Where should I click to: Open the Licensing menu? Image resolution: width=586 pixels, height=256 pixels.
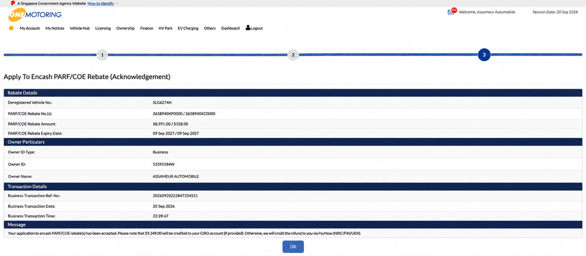[103, 28]
